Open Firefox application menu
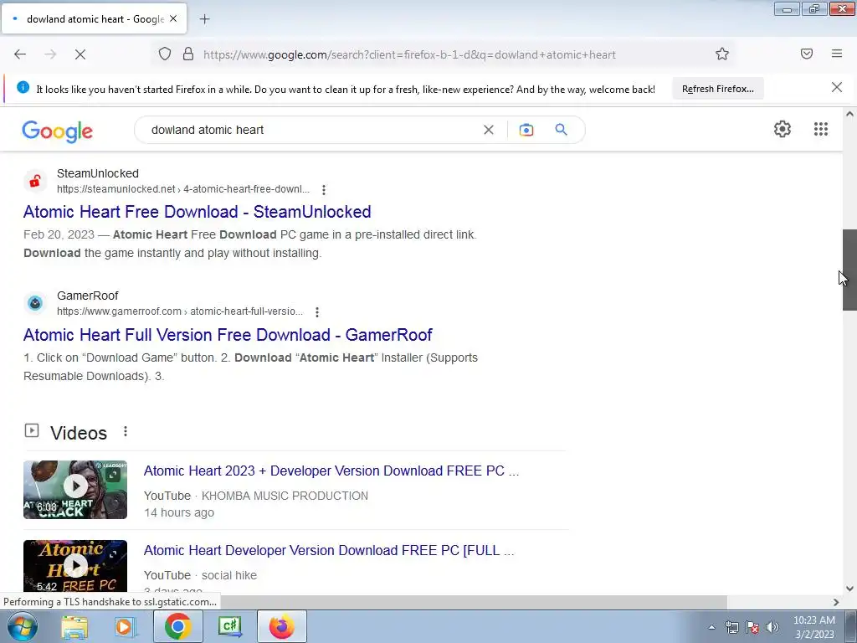Image resolution: width=857 pixels, height=643 pixels. click(x=837, y=54)
